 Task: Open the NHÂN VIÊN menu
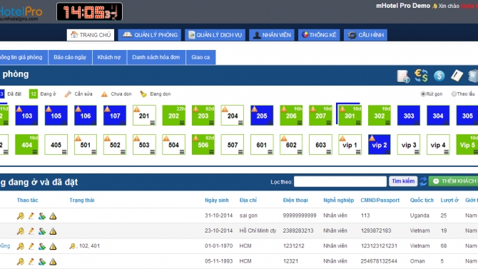[x=272, y=35]
